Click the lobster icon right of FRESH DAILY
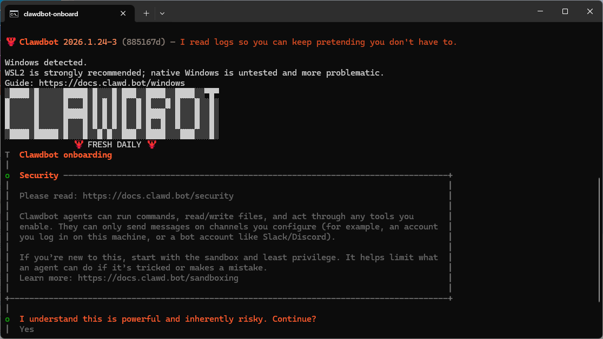Screen dimensions: 603x339 click(151, 145)
